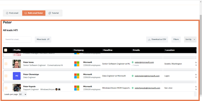Viewport: 202px width, 101px height.
Task: Click the Company column header
Action: [79, 50]
